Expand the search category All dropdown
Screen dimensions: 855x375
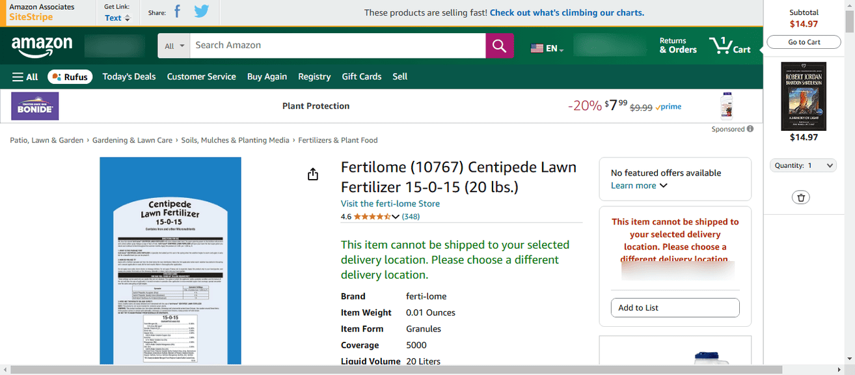(174, 46)
